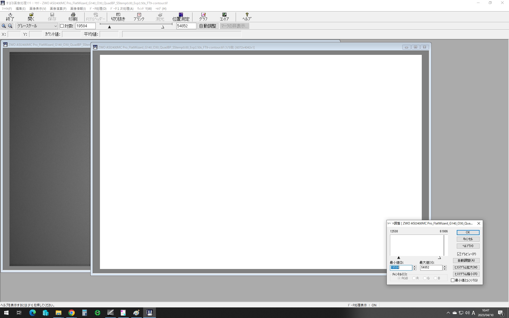The width and height of the screenshot is (509, 318).
Task: Open the 画像演算(P) menu
Action: point(58,9)
